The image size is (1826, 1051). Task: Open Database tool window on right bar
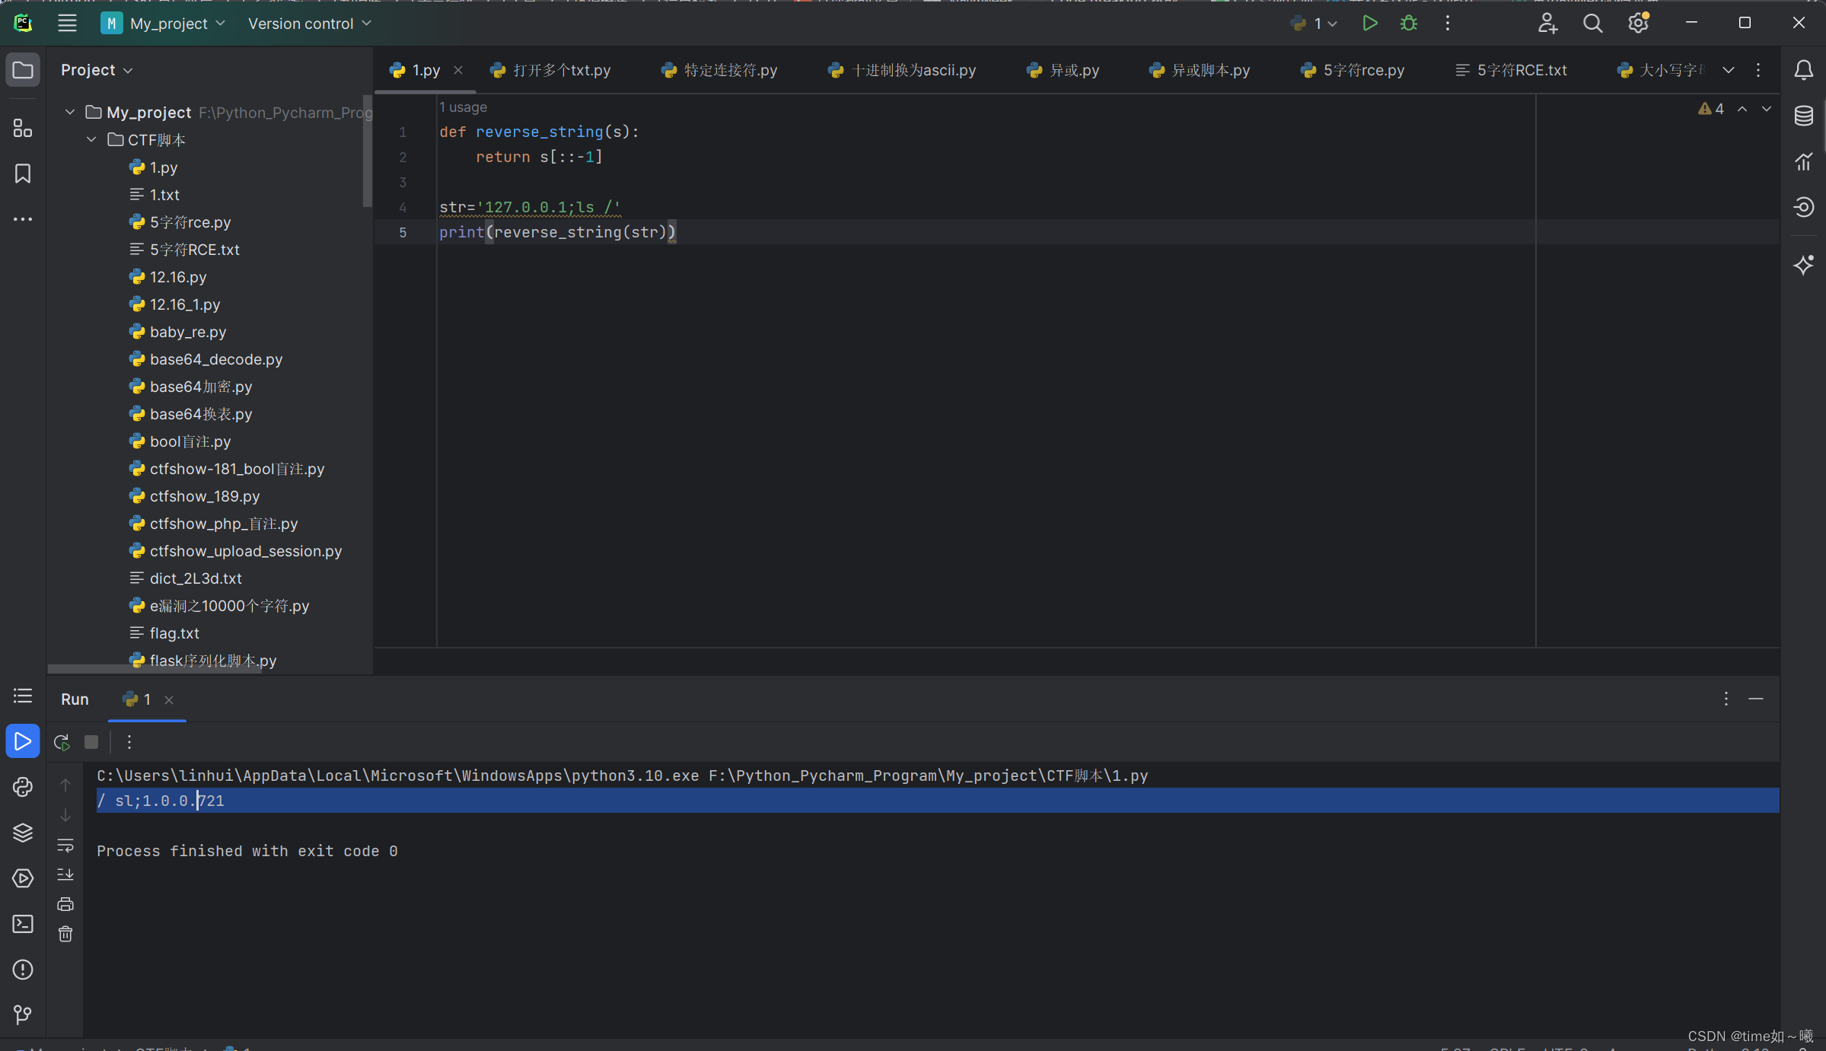tap(1803, 116)
